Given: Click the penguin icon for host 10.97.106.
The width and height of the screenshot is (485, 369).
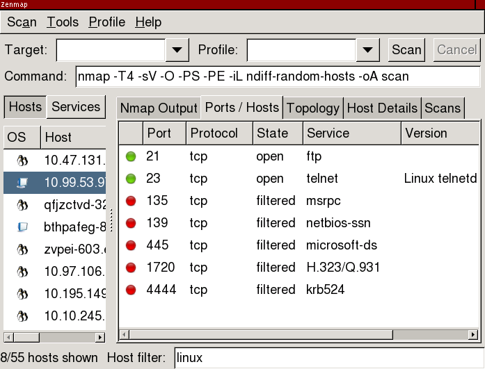Looking at the screenshot, I should click(x=22, y=272).
